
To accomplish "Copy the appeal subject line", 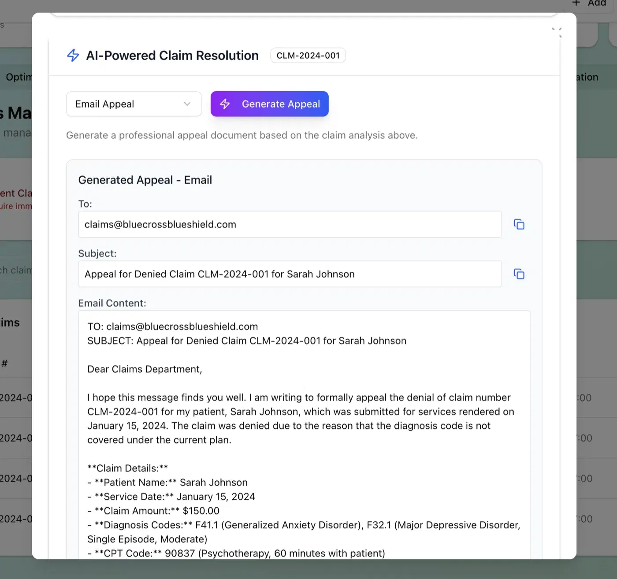I will tap(519, 274).
